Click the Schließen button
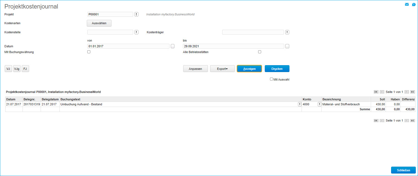The width and height of the screenshot is (418, 176). click(x=403, y=170)
